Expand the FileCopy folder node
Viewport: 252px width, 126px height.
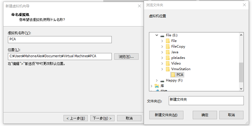click(x=162, y=47)
